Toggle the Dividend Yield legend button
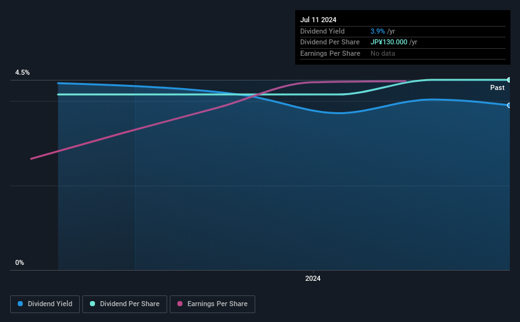Image resolution: width=520 pixels, height=322 pixels. pyautogui.click(x=45, y=304)
